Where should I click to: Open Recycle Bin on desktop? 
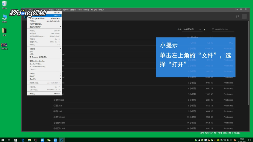coord(4,5)
